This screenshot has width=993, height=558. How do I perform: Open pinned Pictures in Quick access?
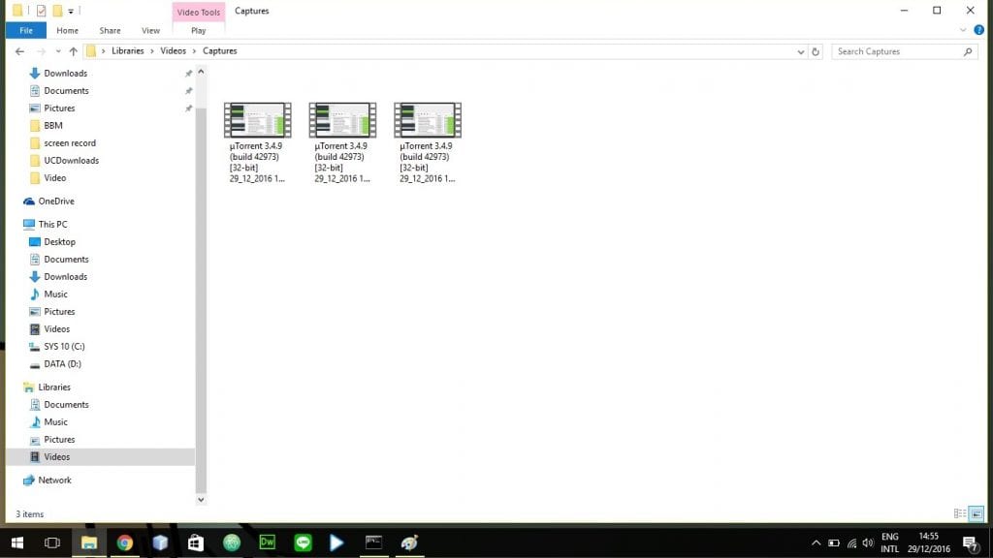(59, 108)
